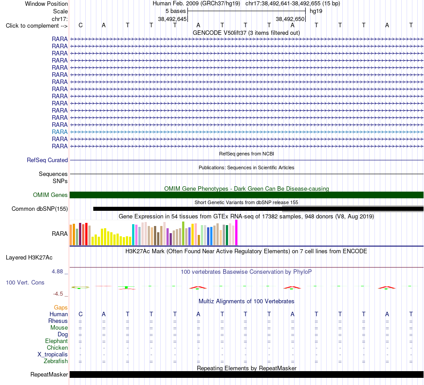
Task: Open the GTEx Gene Expression track title
Action: point(246,217)
